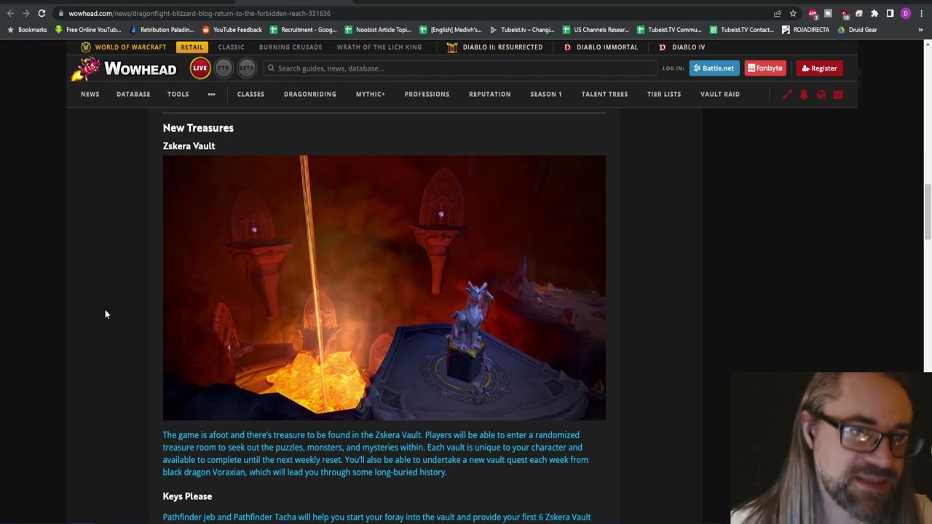
Task: Click the red Register button
Action: tap(819, 68)
